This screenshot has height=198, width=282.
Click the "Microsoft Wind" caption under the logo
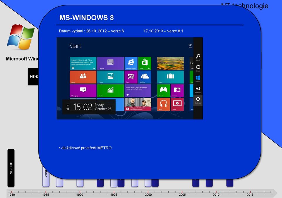[x=22, y=59]
